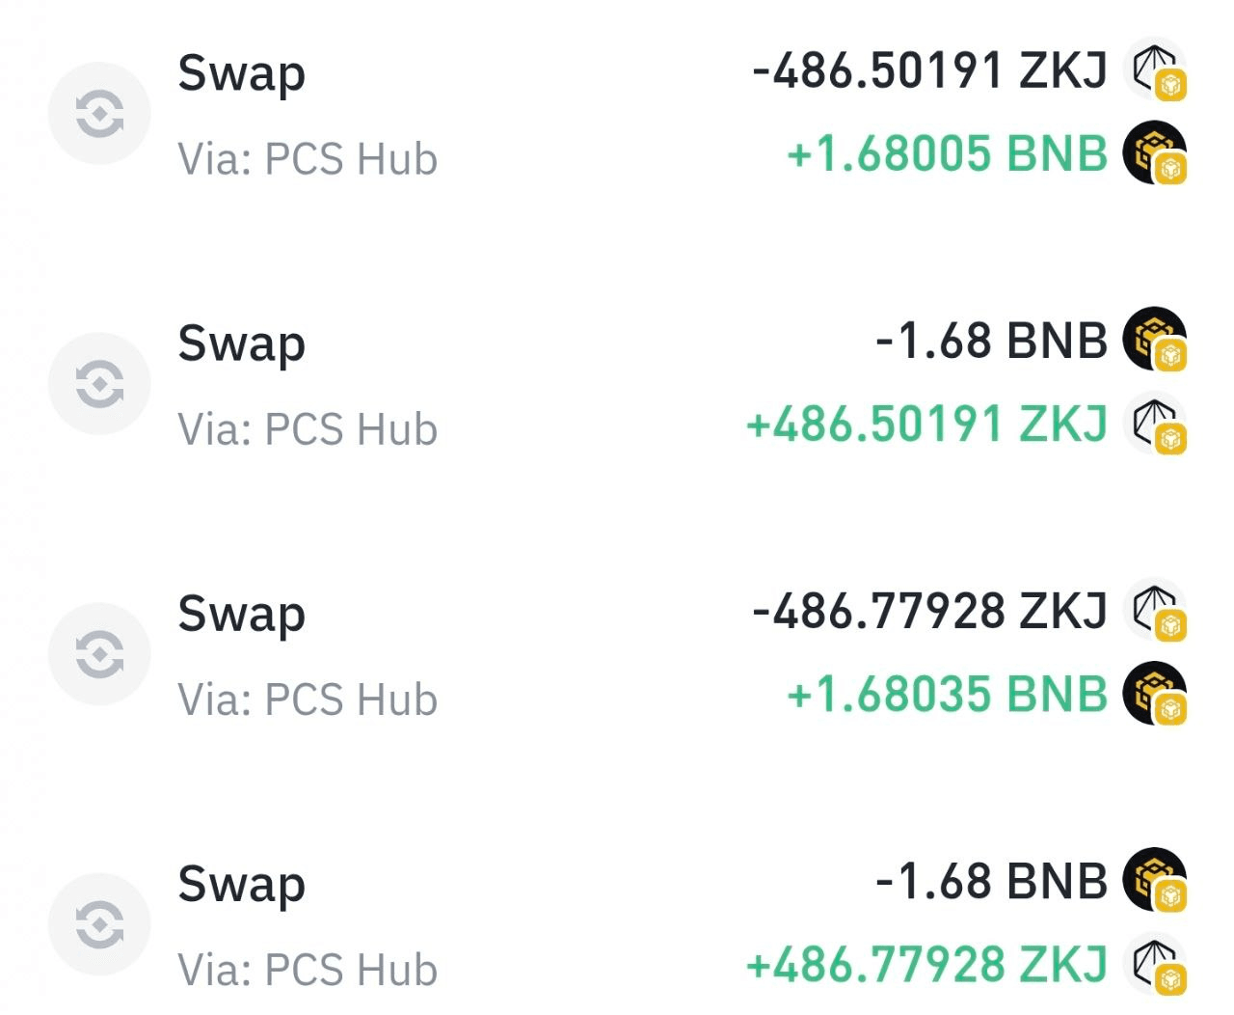
Task: Click swap icon of first transaction
Action: (99, 114)
